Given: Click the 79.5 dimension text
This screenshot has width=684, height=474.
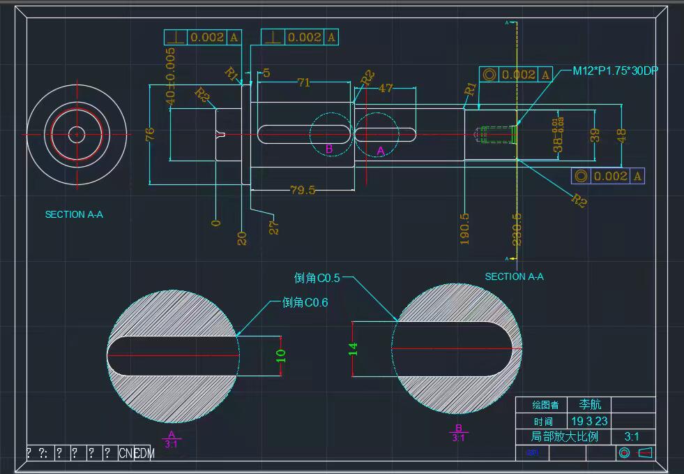Looking at the screenshot, I should [302, 190].
